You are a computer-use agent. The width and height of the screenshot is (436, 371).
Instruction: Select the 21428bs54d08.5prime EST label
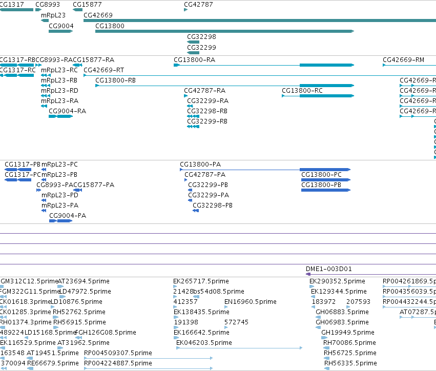pos(209,292)
